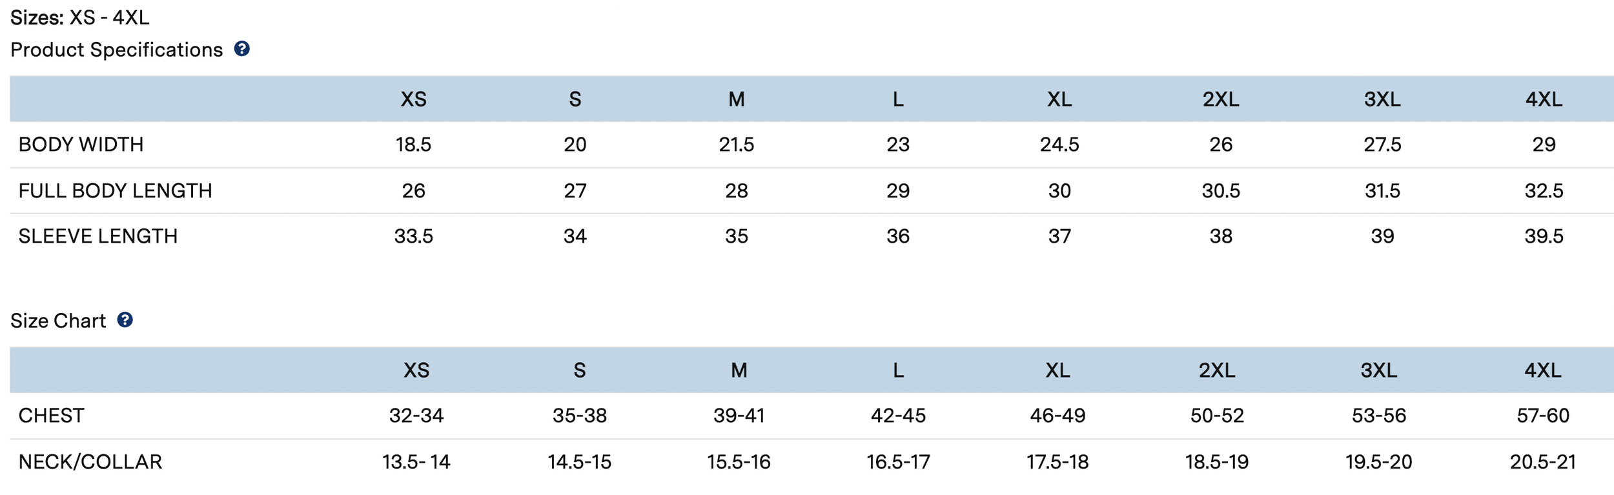This screenshot has width=1614, height=495.
Task: Click the BODY WIDTH row label
Action: (x=81, y=145)
